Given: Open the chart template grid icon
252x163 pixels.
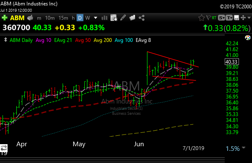Looking at the screenshot, I should (114, 18).
